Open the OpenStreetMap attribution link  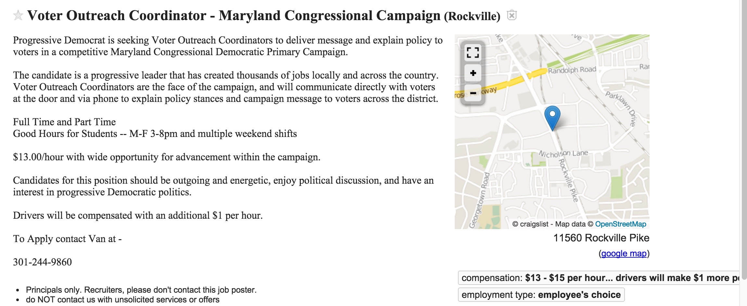[620, 224]
